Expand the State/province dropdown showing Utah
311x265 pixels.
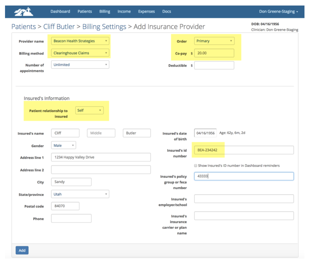80,194
